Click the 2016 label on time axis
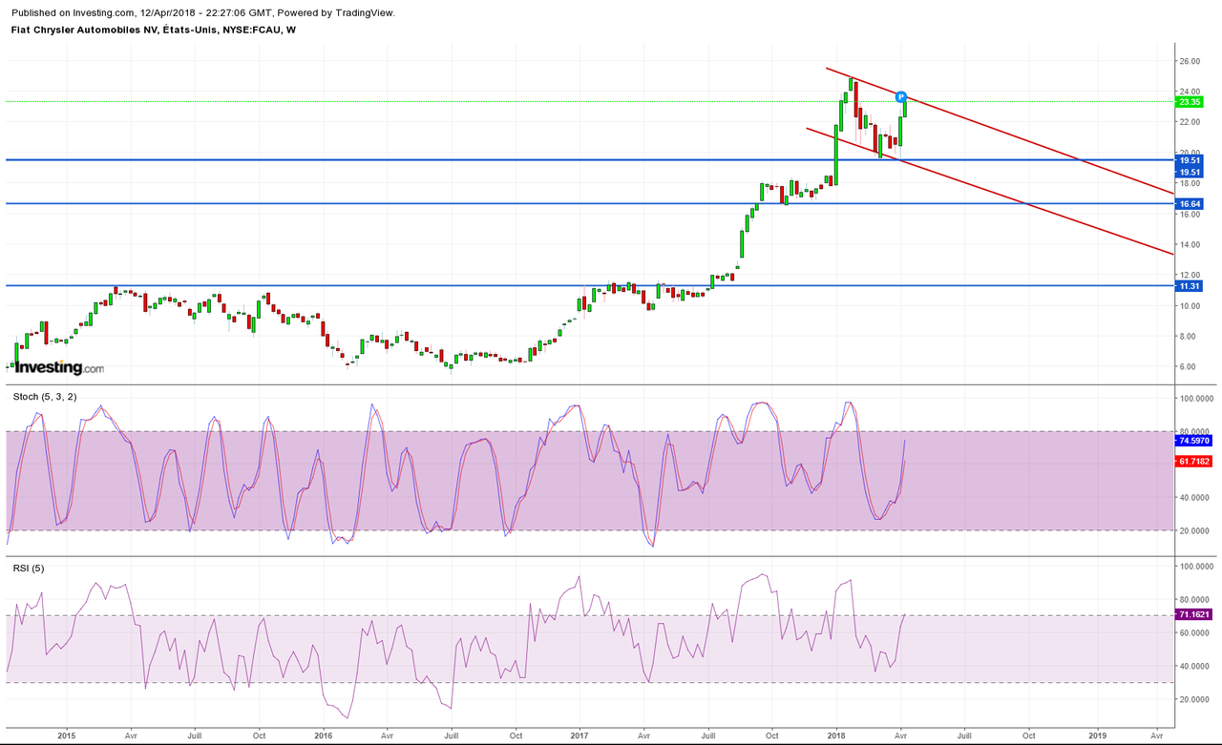 point(323,736)
